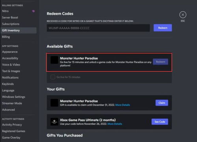This screenshot has height=142, width=197.
Task: Focus the redeem code input field
Action: [98, 28]
